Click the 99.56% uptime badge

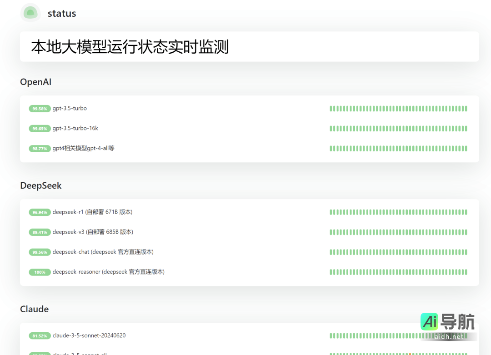point(40,252)
